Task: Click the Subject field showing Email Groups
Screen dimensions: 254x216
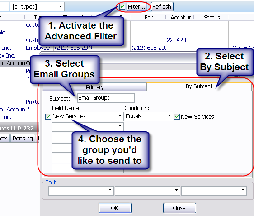Action: click(106, 98)
